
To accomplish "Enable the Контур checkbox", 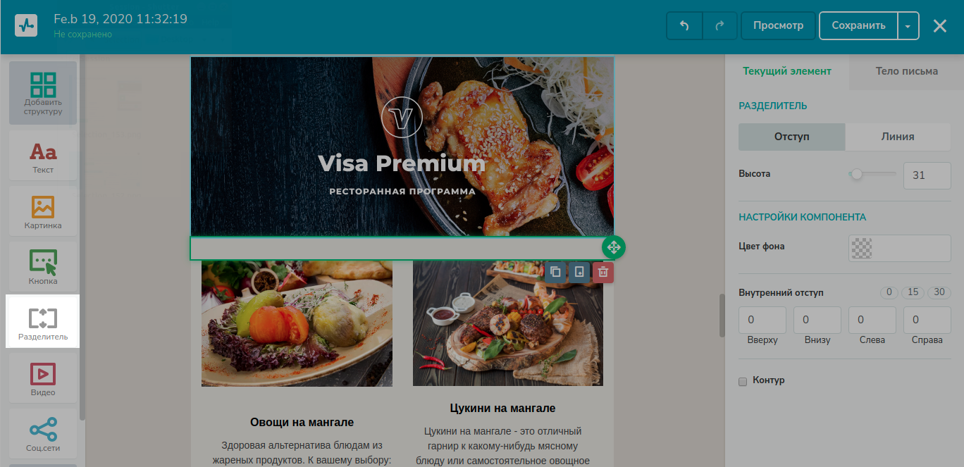I will pyautogui.click(x=742, y=381).
